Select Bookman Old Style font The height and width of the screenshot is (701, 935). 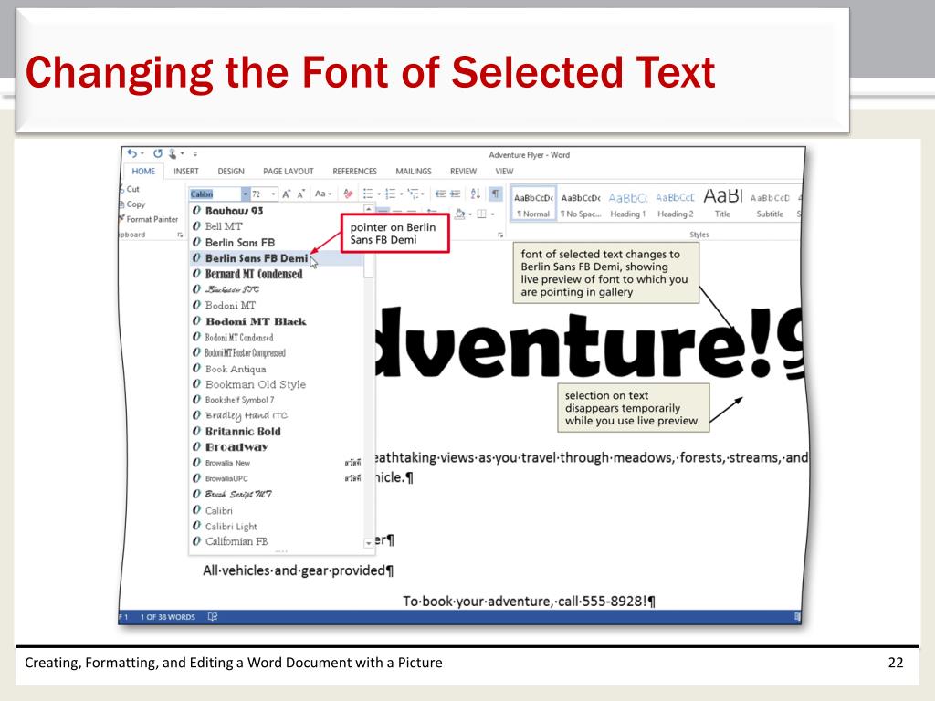click(276, 384)
